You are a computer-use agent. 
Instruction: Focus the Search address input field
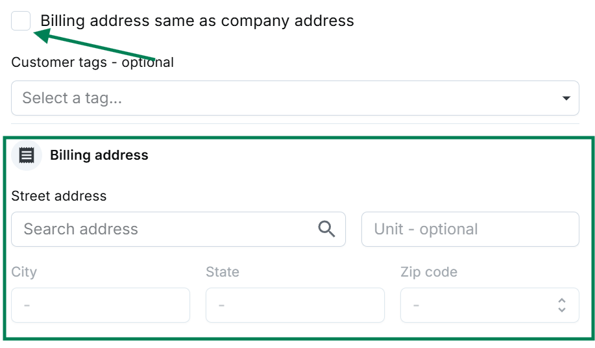[162, 229]
